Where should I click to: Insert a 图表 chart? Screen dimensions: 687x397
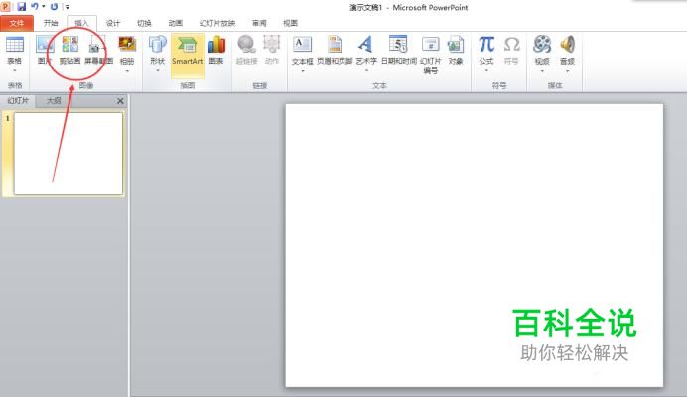(216, 45)
